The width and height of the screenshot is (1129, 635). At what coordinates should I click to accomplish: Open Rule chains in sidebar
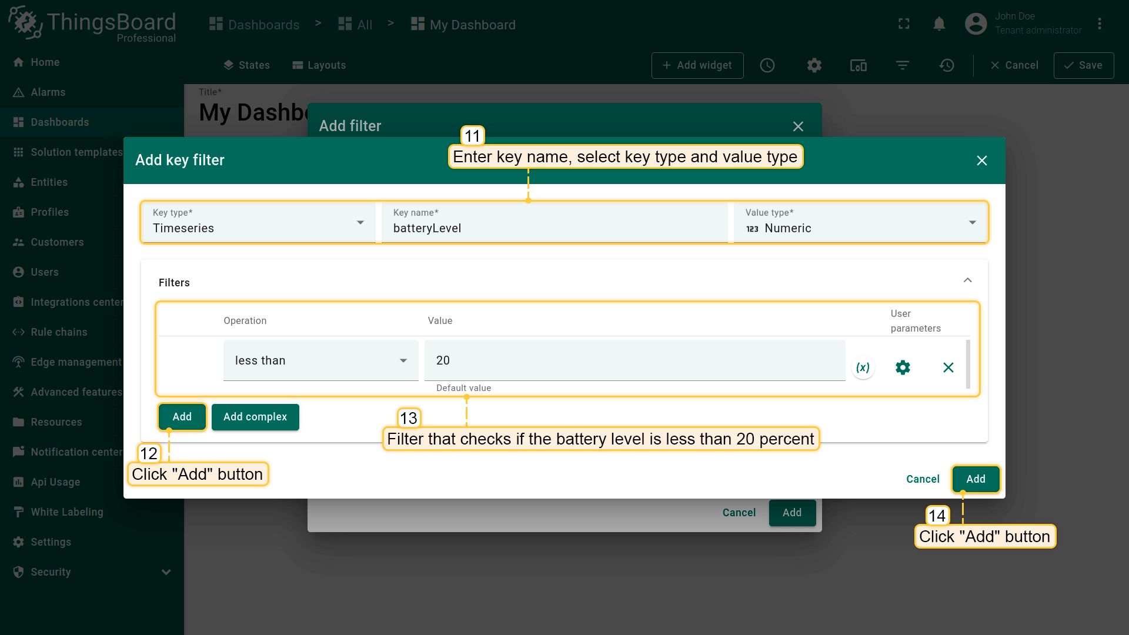click(59, 332)
